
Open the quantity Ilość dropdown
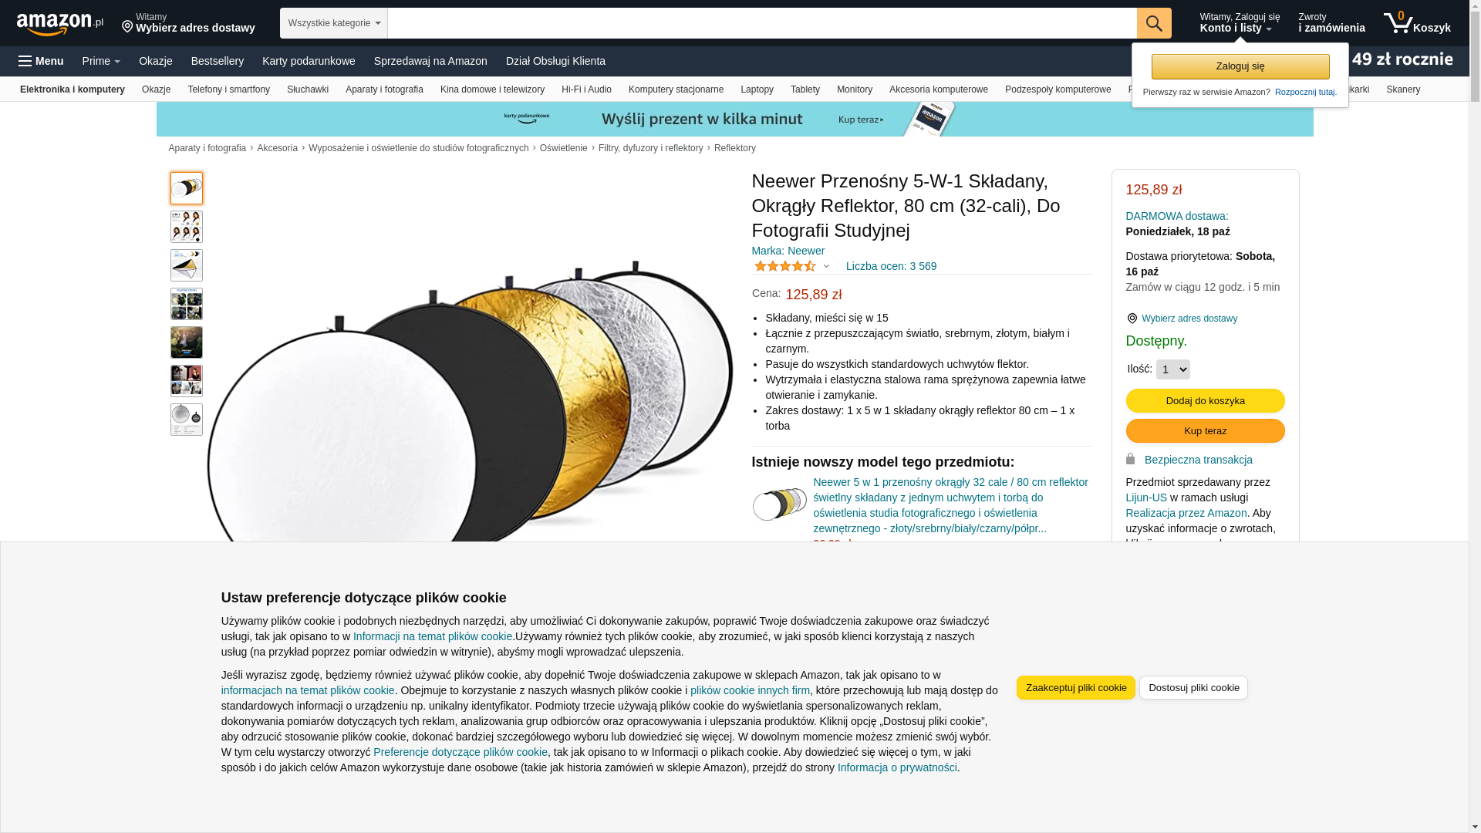click(1173, 369)
